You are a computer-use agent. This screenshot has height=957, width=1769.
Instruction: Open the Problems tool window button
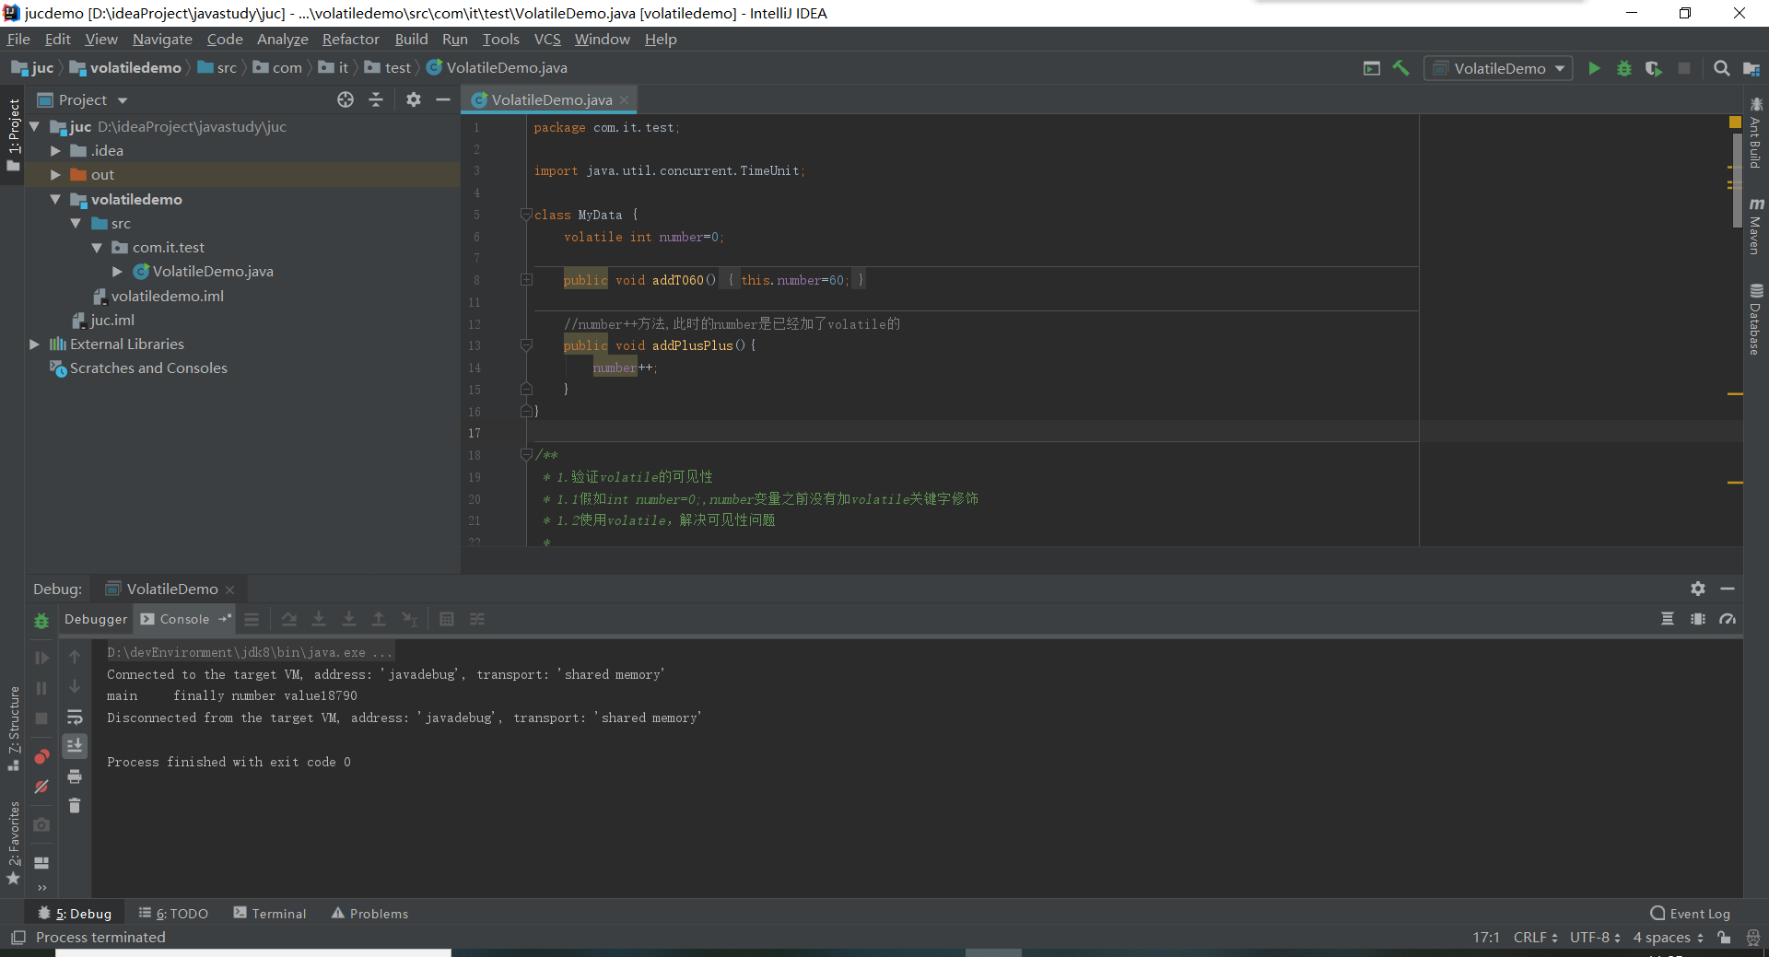pos(369,913)
